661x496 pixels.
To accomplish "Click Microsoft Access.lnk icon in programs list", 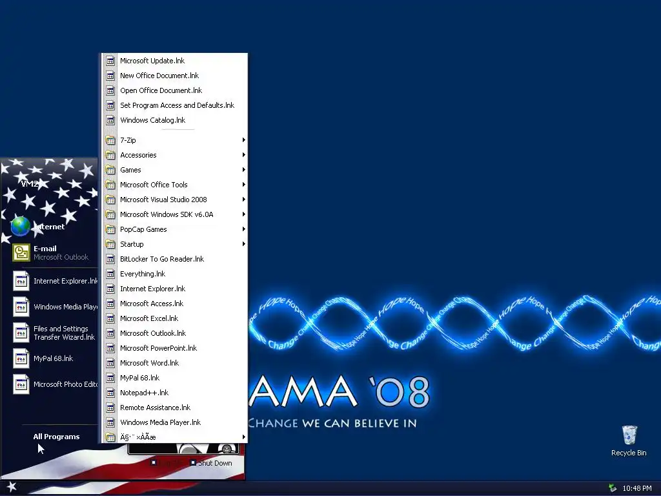I will coord(110,304).
